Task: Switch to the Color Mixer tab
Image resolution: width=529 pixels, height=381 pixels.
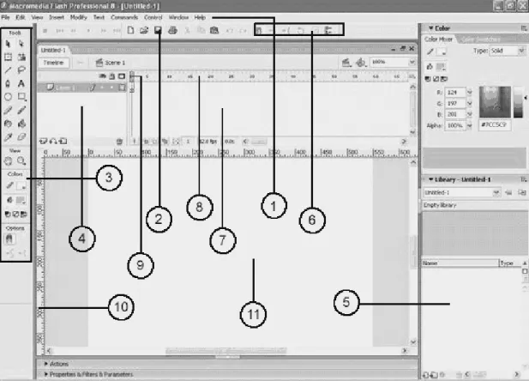Action: [x=439, y=39]
